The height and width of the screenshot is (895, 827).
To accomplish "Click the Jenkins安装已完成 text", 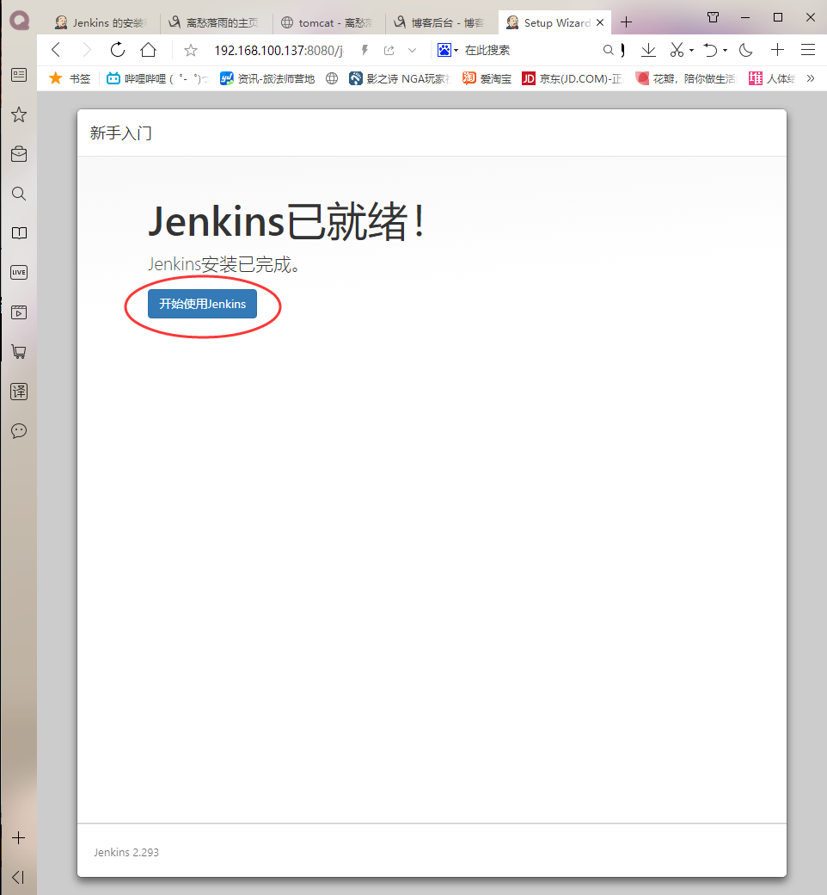I will coord(224,264).
